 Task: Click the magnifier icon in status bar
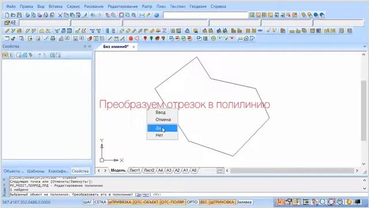(x=322, y=202)
